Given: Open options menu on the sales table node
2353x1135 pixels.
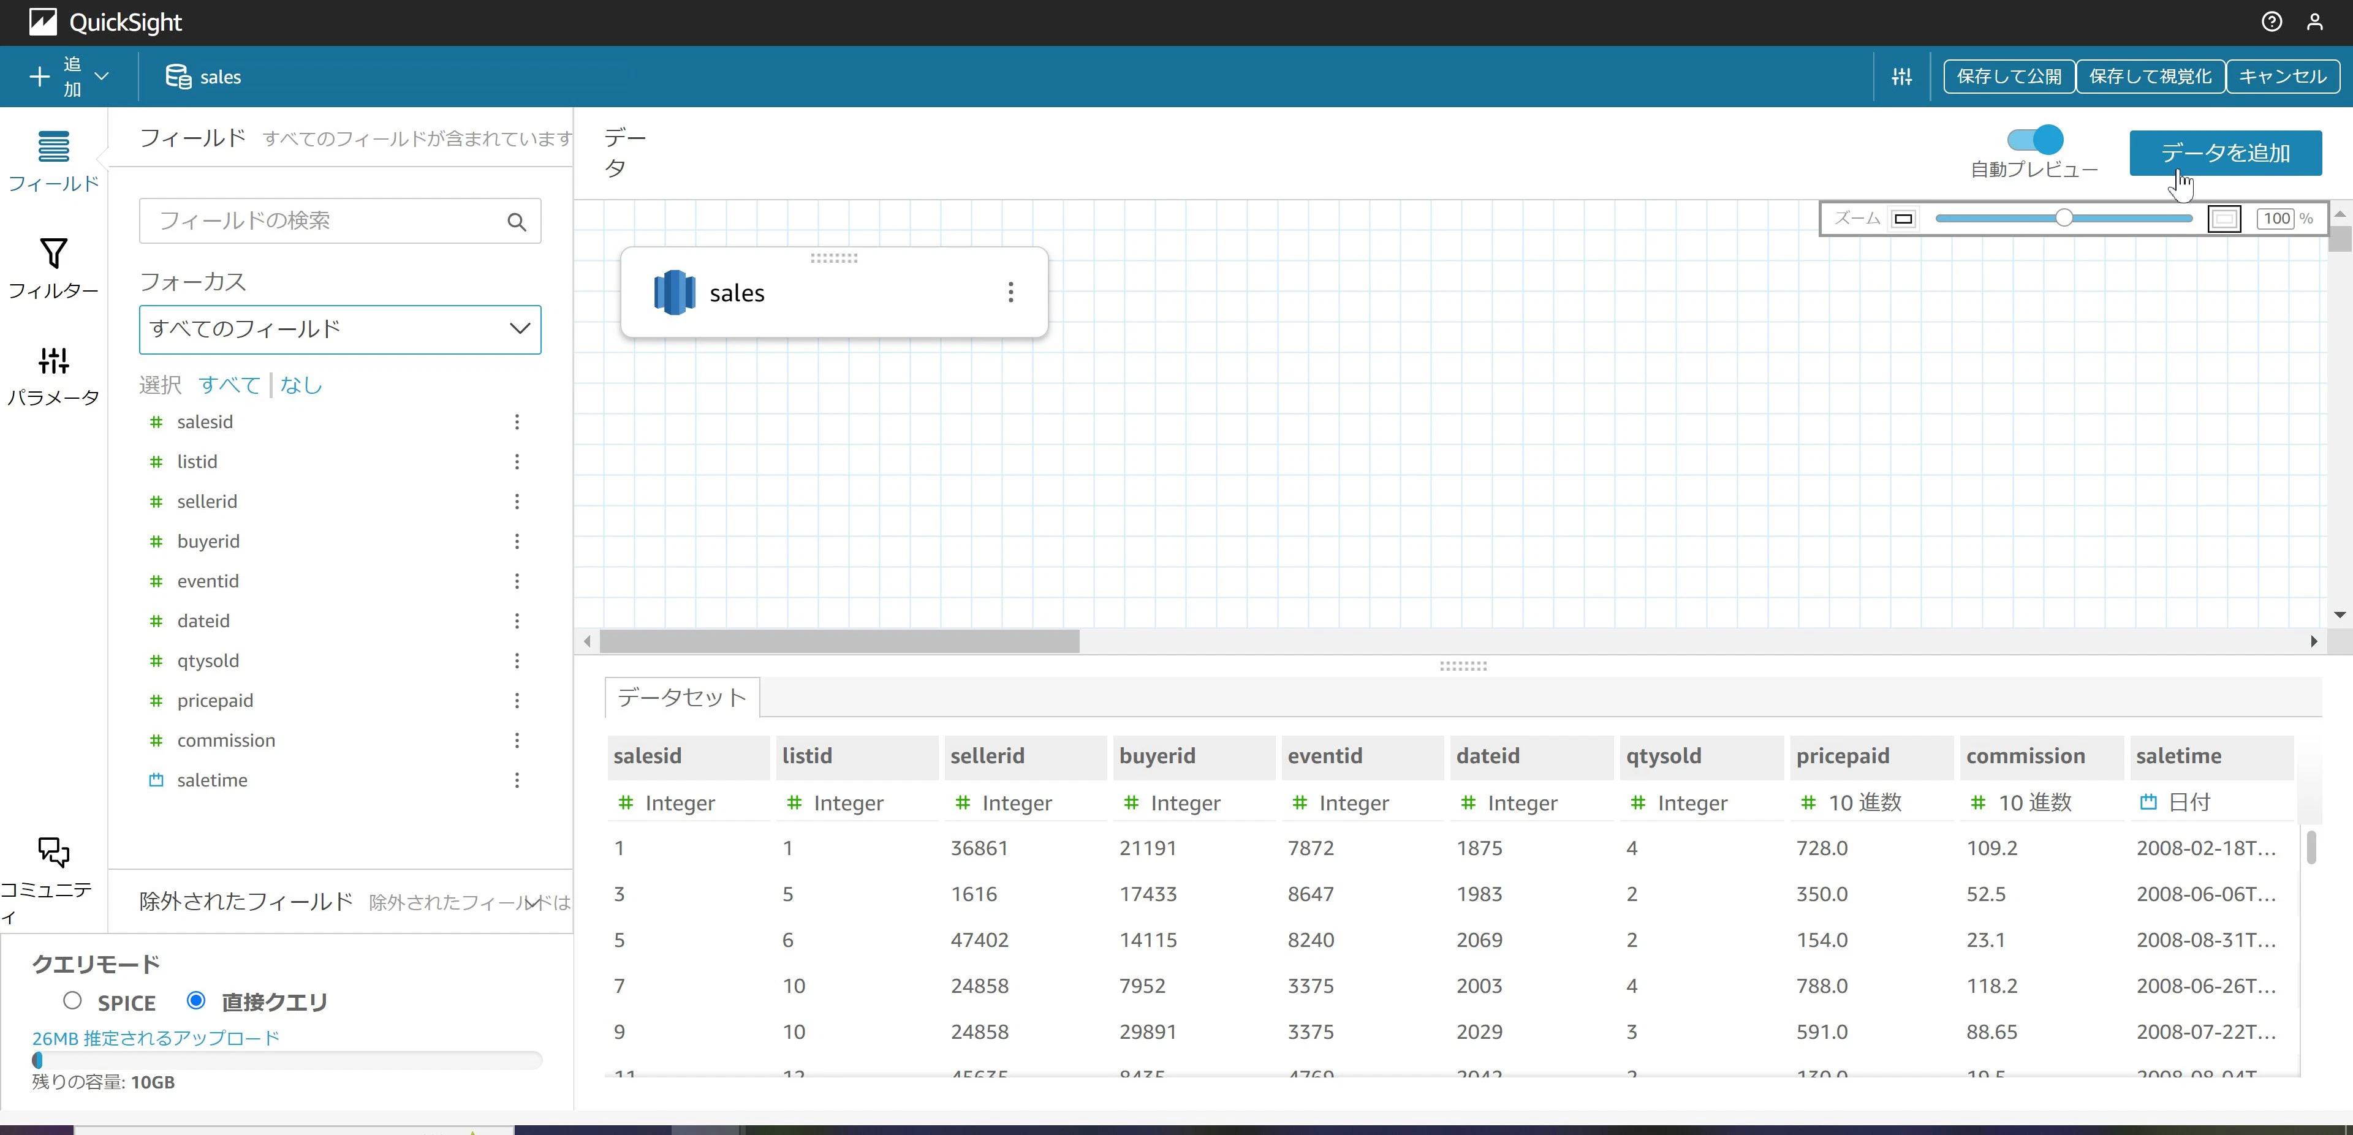Looking at the screenshot, I should pyautogui.click(x=1010, y=292).
